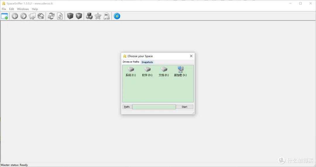Toggle the free space blocks icon
The width and height of the screenshot is (316, 167).
[89, 16]
